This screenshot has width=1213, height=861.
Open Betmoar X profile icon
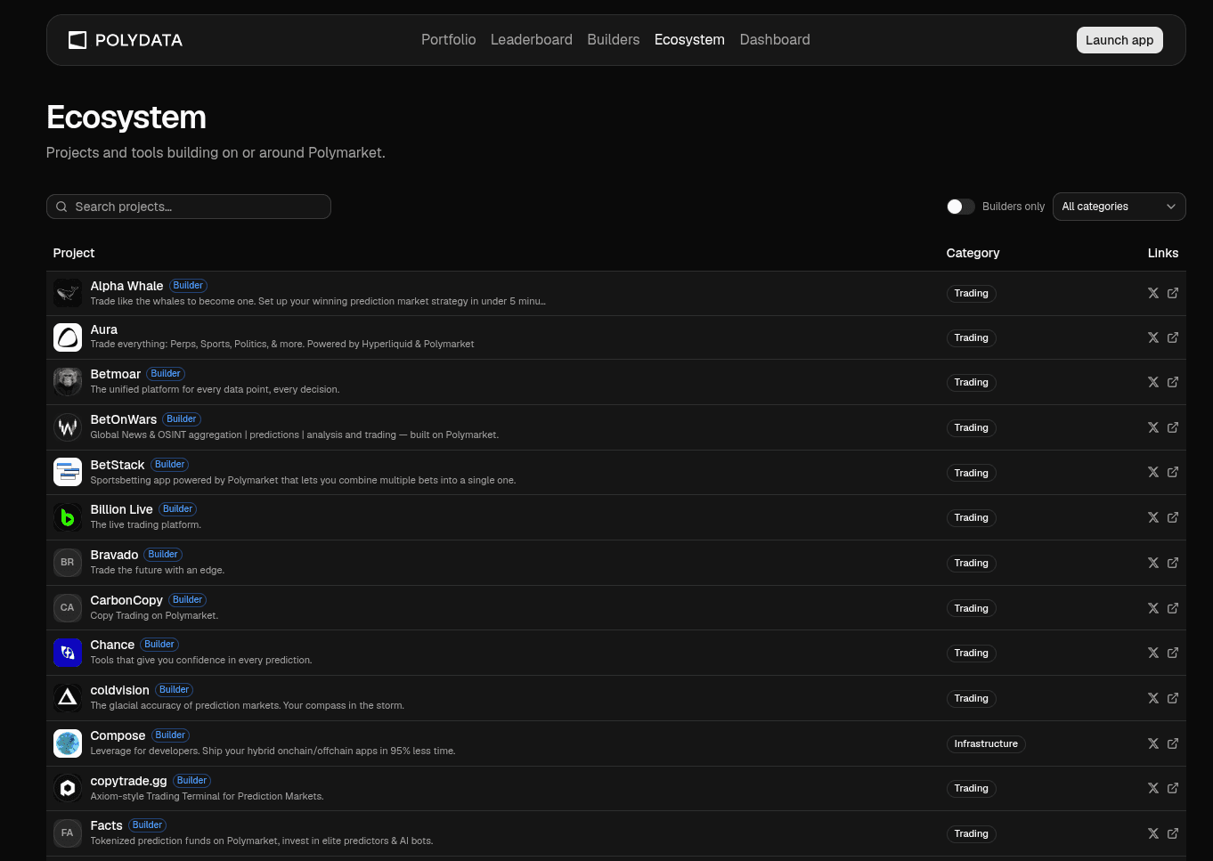pos(1153,382)
